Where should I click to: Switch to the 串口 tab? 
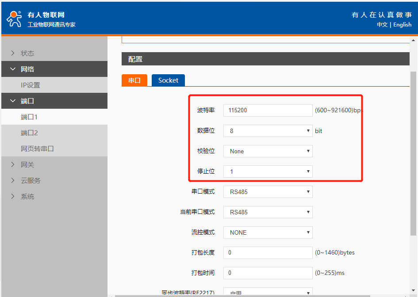[134, 80]
